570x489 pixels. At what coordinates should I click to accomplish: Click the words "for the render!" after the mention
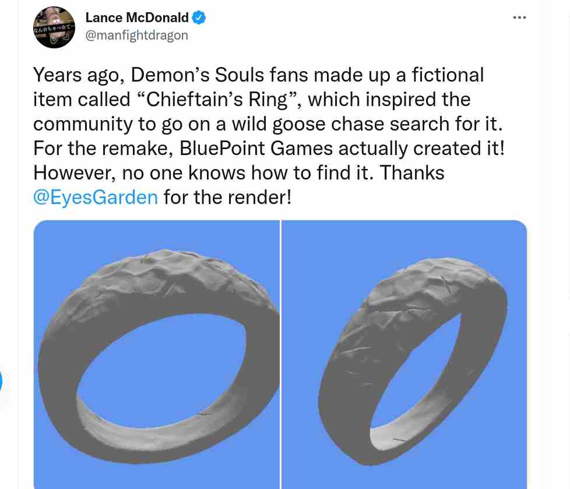click(x=227, y=197)
